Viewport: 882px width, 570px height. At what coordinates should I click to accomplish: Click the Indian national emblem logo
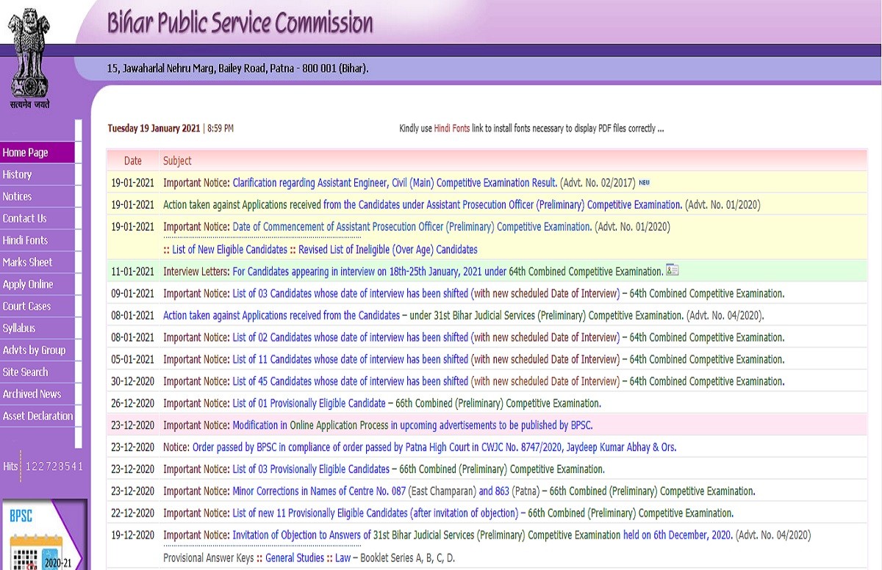tap(31, 57)
